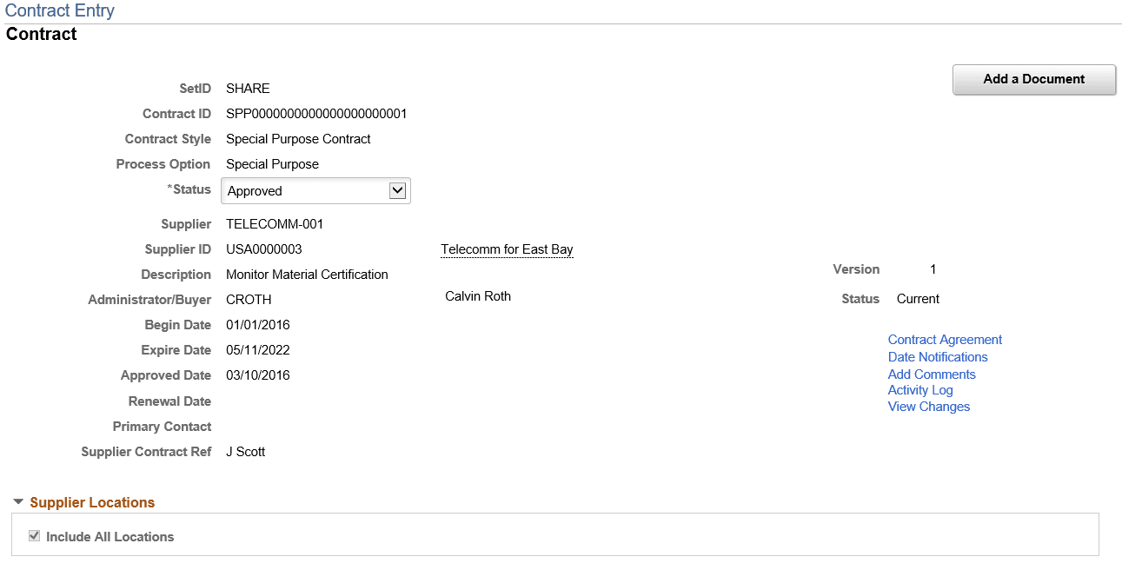1122x570 pixels.
Task: View the Activity Log
Action: 920,390
